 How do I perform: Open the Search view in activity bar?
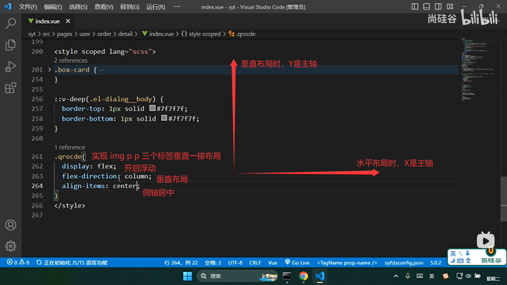pyautogui.click(x=11, y=23)
